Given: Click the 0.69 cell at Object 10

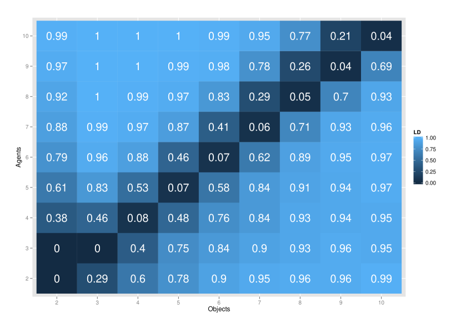Looking at the screenshot, I should pos(381,67).
